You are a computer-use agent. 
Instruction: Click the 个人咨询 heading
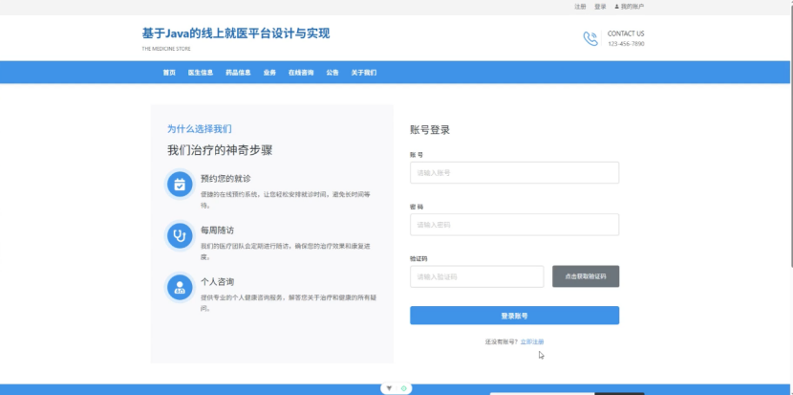(218, 281)
